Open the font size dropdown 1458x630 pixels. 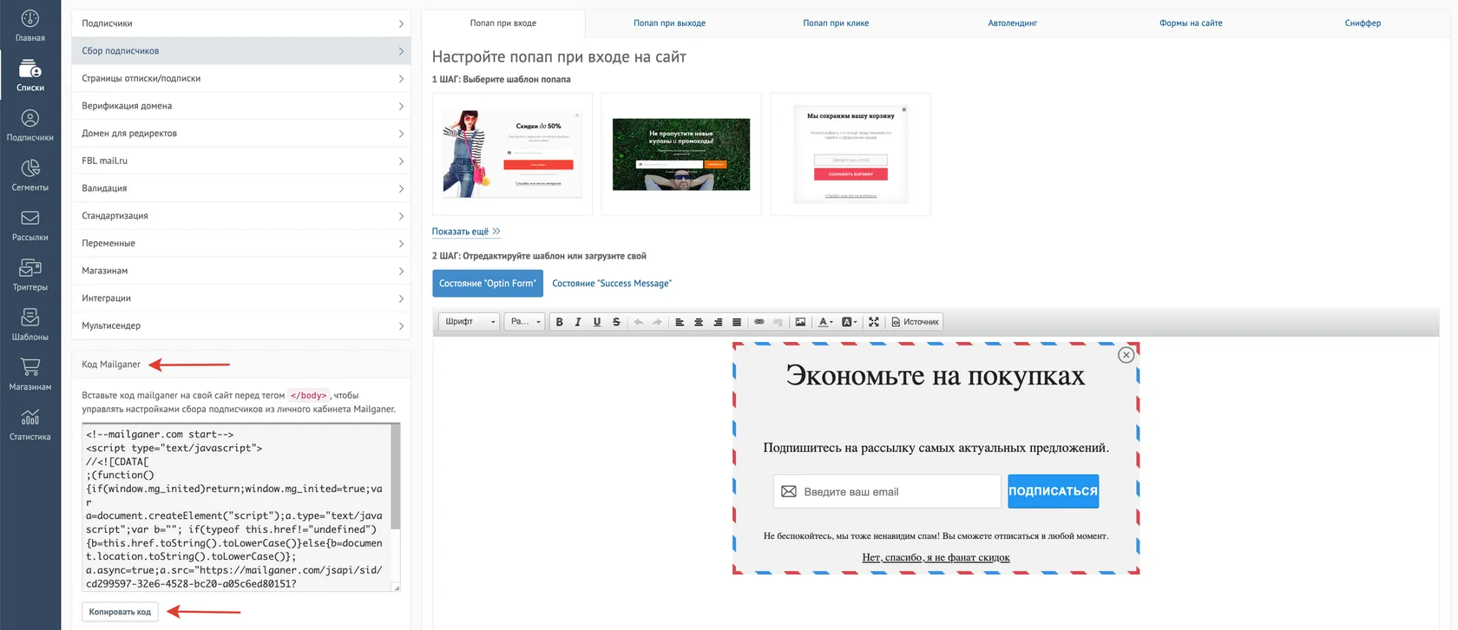tap(525, 322)
